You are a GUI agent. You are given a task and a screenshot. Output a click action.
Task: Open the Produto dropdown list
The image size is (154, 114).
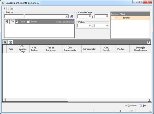[67, 16]
